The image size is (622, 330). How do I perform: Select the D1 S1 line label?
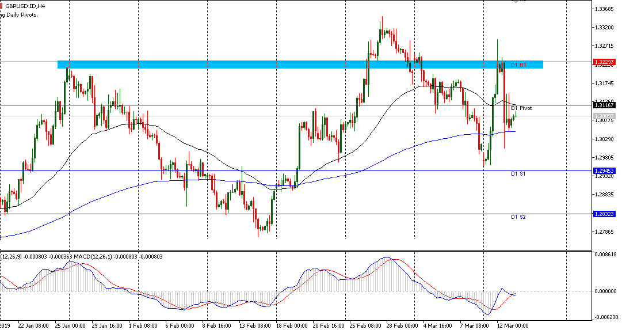coord(518,174)
